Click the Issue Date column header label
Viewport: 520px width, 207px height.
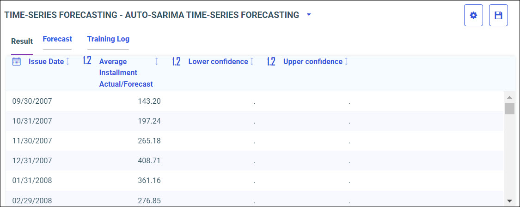pos(46,61)
